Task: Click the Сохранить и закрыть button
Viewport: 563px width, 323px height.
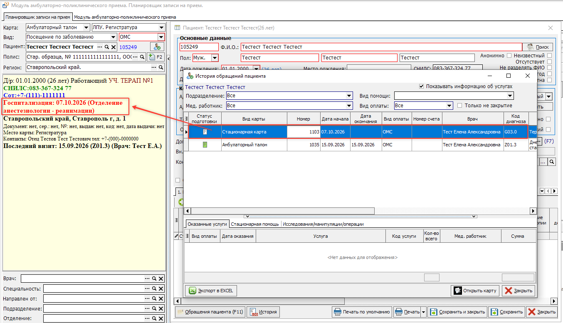Action: tap(457, 312)
